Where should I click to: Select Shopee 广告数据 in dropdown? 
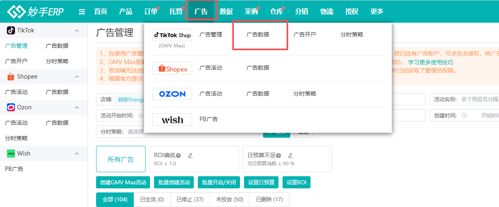pos(258,68)
